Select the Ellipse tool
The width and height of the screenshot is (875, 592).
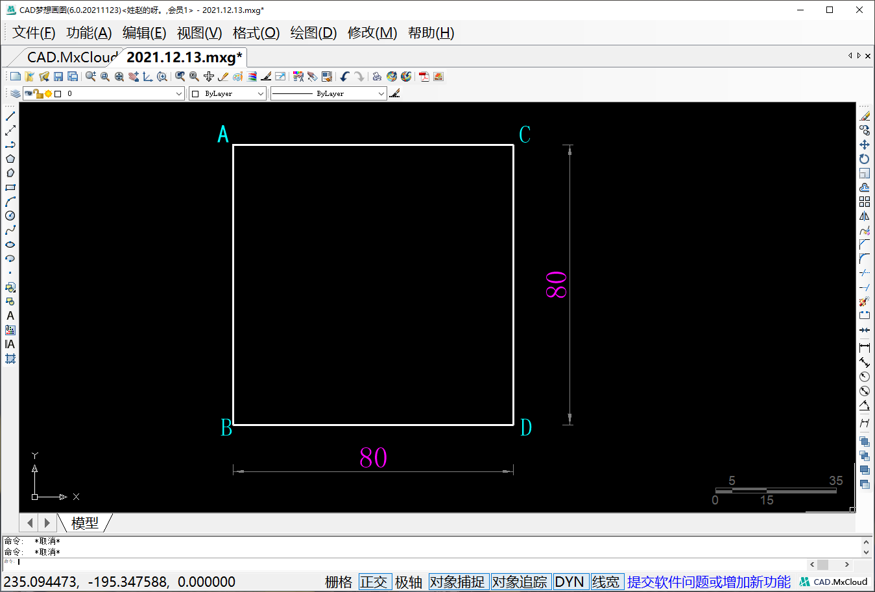[10, 244]
